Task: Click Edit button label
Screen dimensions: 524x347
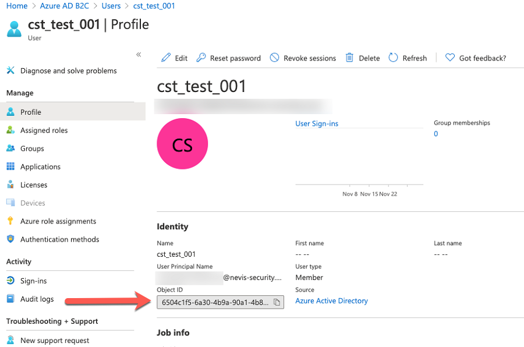Action: point(181,58)
